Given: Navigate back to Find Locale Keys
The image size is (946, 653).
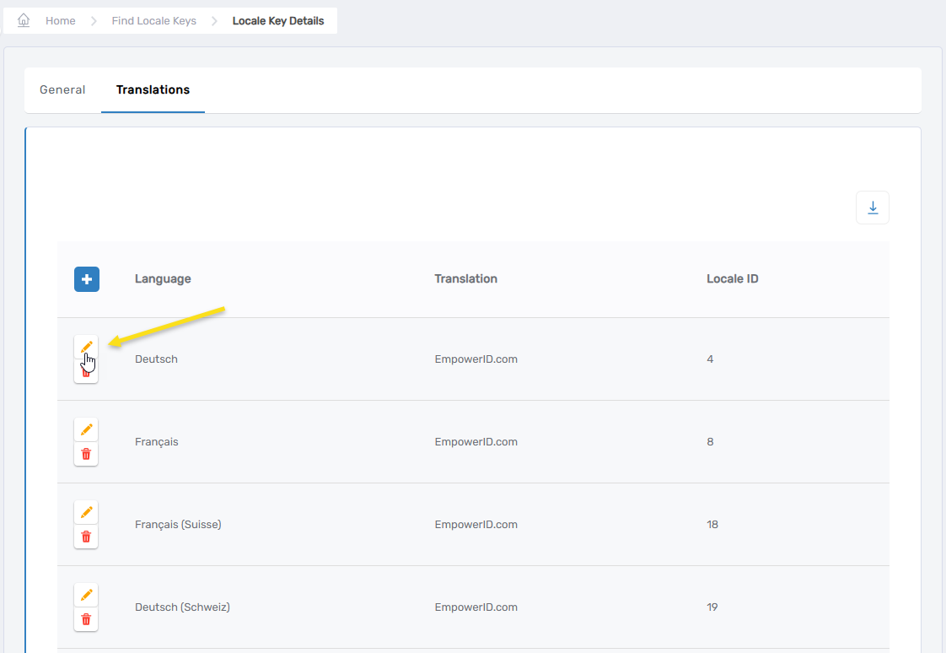Looking at the screenshot, I should click(153, 21).
